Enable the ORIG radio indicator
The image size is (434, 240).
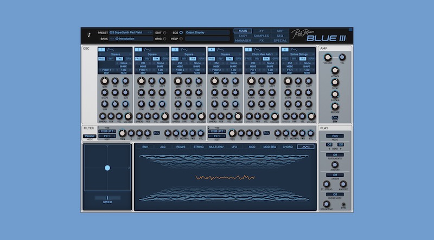pos(165,39)
